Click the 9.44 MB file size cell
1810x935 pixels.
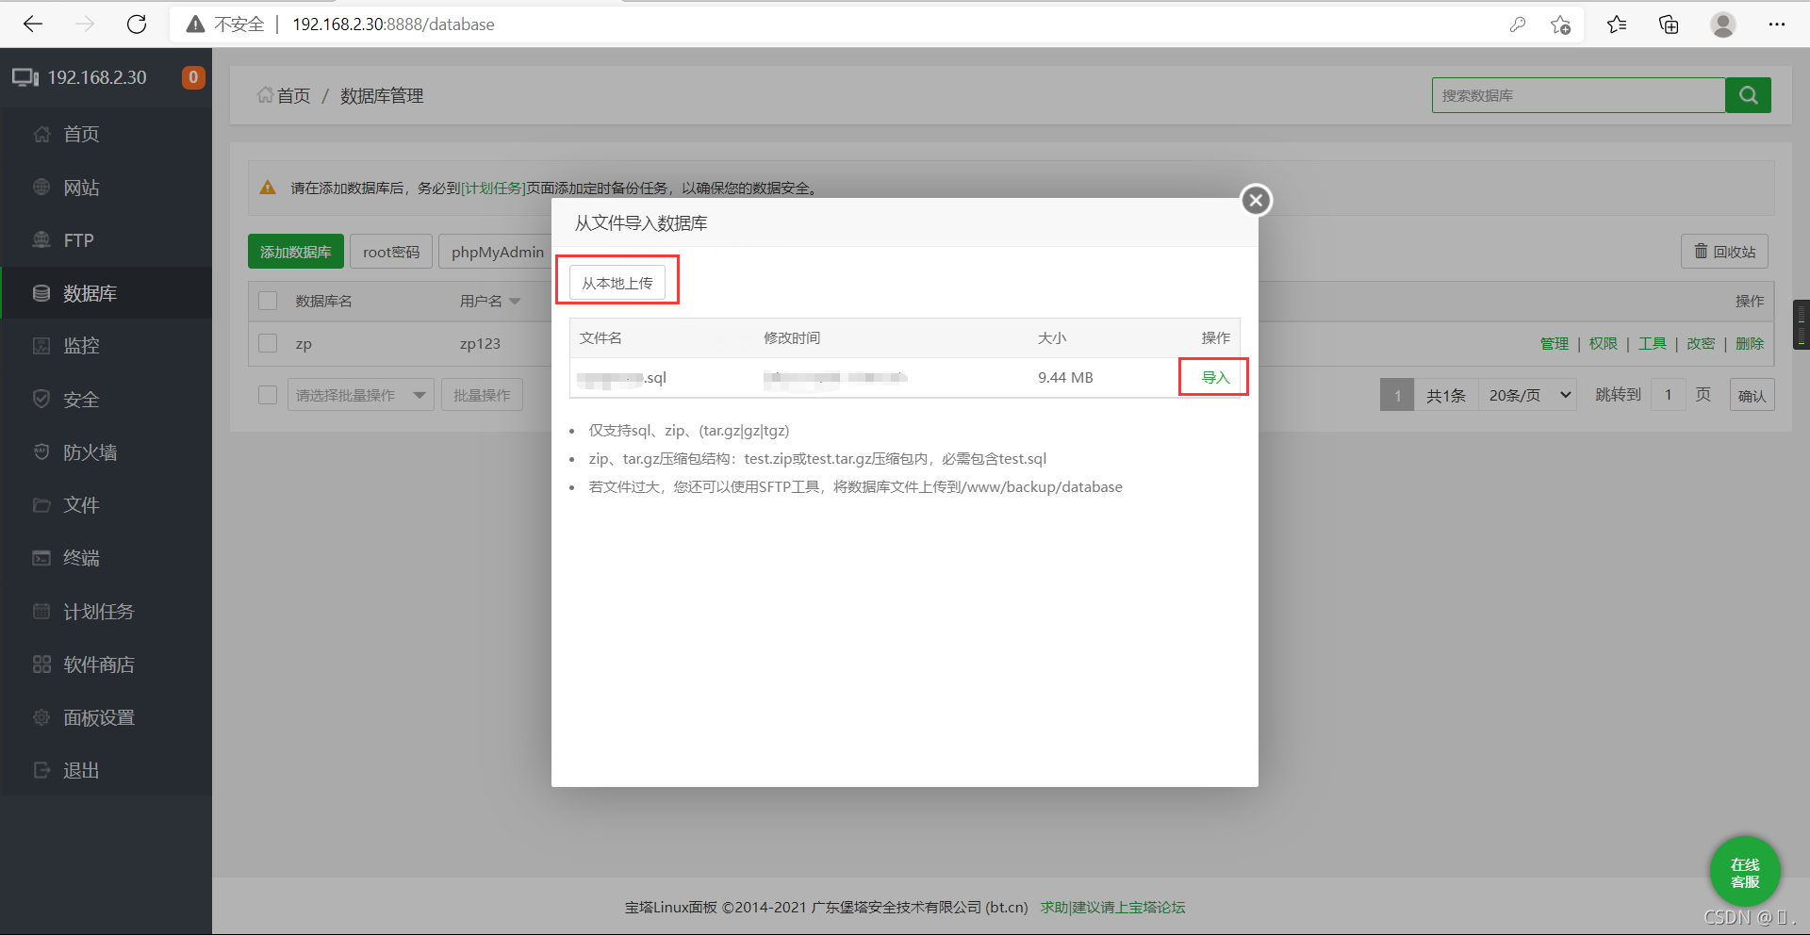click(1065, 377)
